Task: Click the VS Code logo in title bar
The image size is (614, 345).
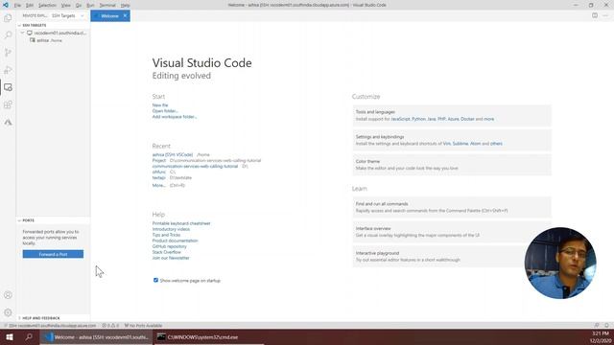Action: 6,5
